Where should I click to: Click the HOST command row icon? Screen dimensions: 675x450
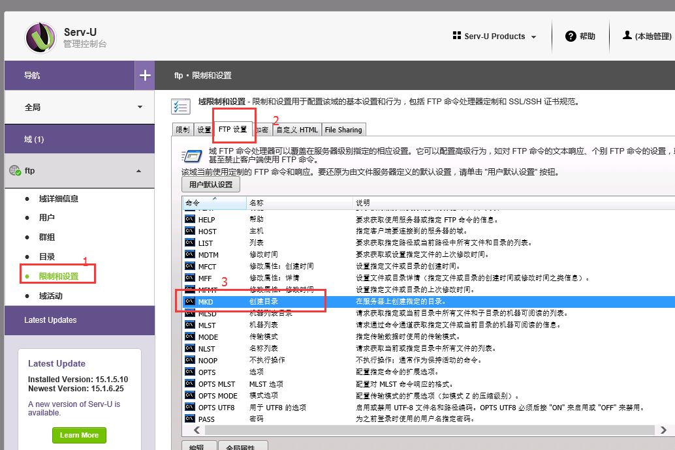coord(190,231)
